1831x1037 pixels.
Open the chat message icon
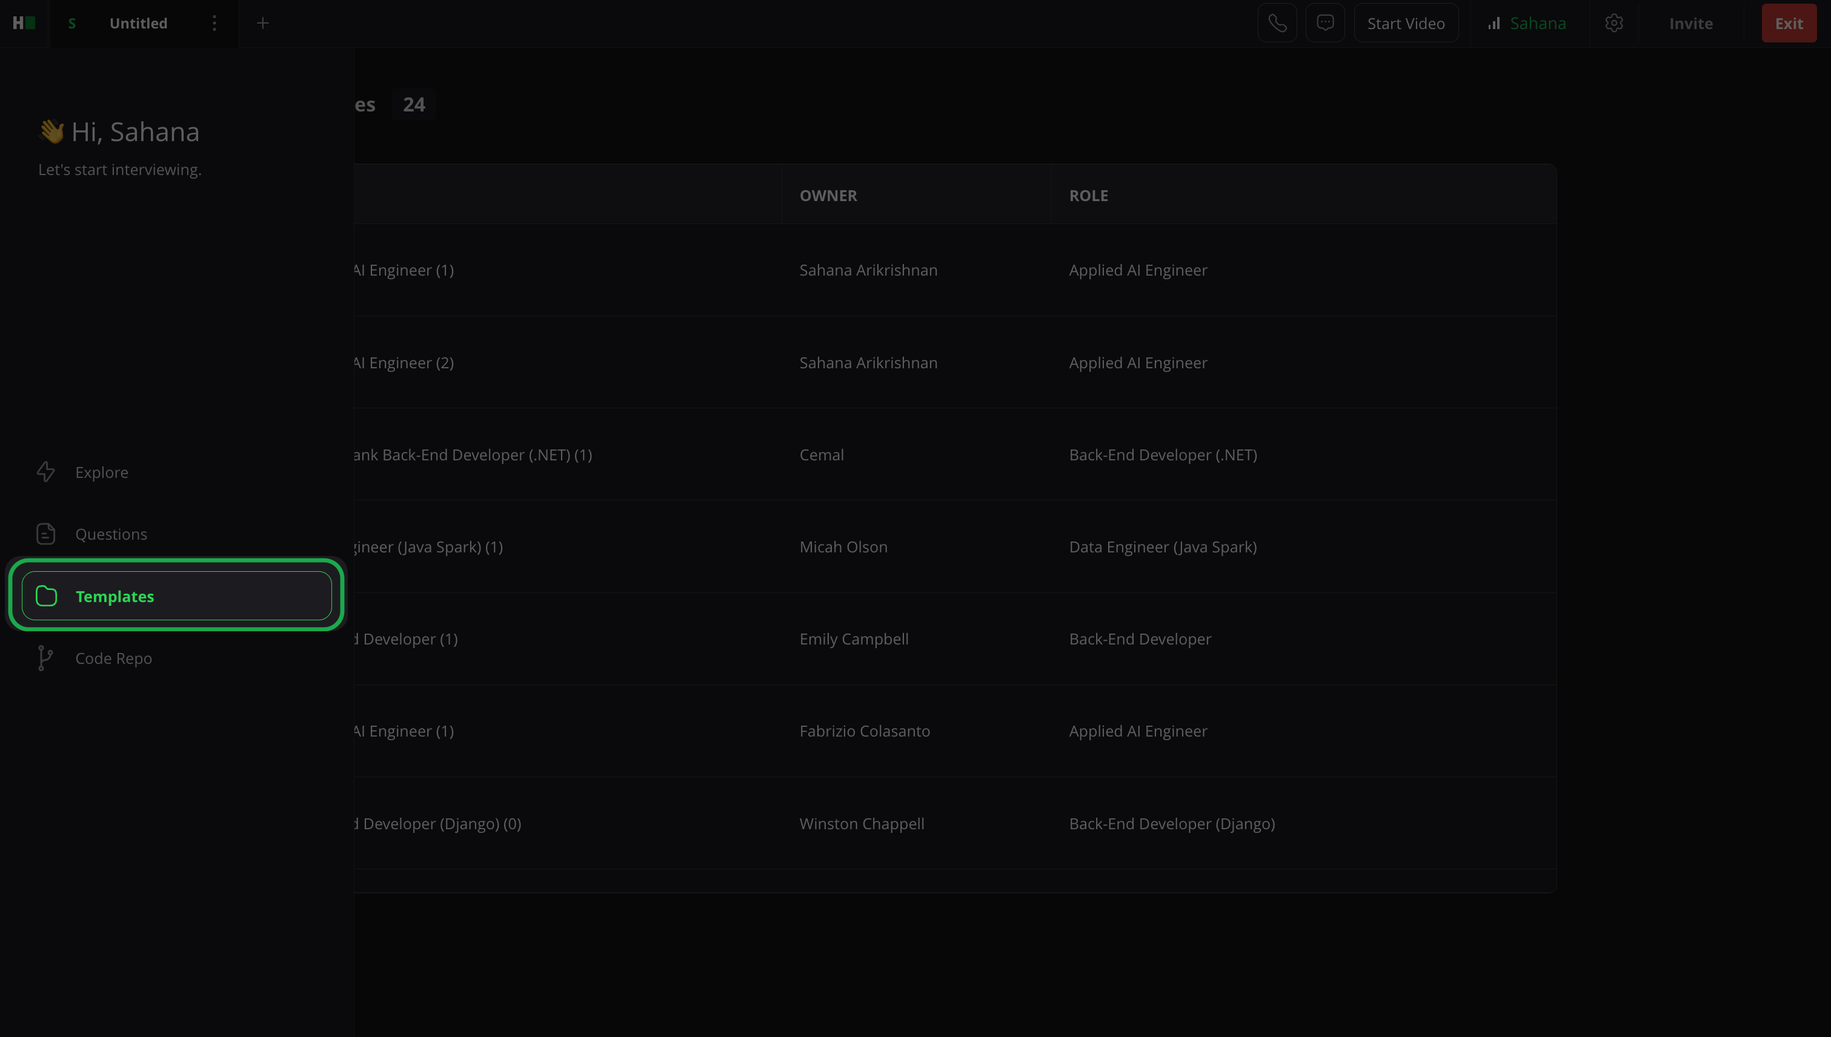pos(1324,24)
